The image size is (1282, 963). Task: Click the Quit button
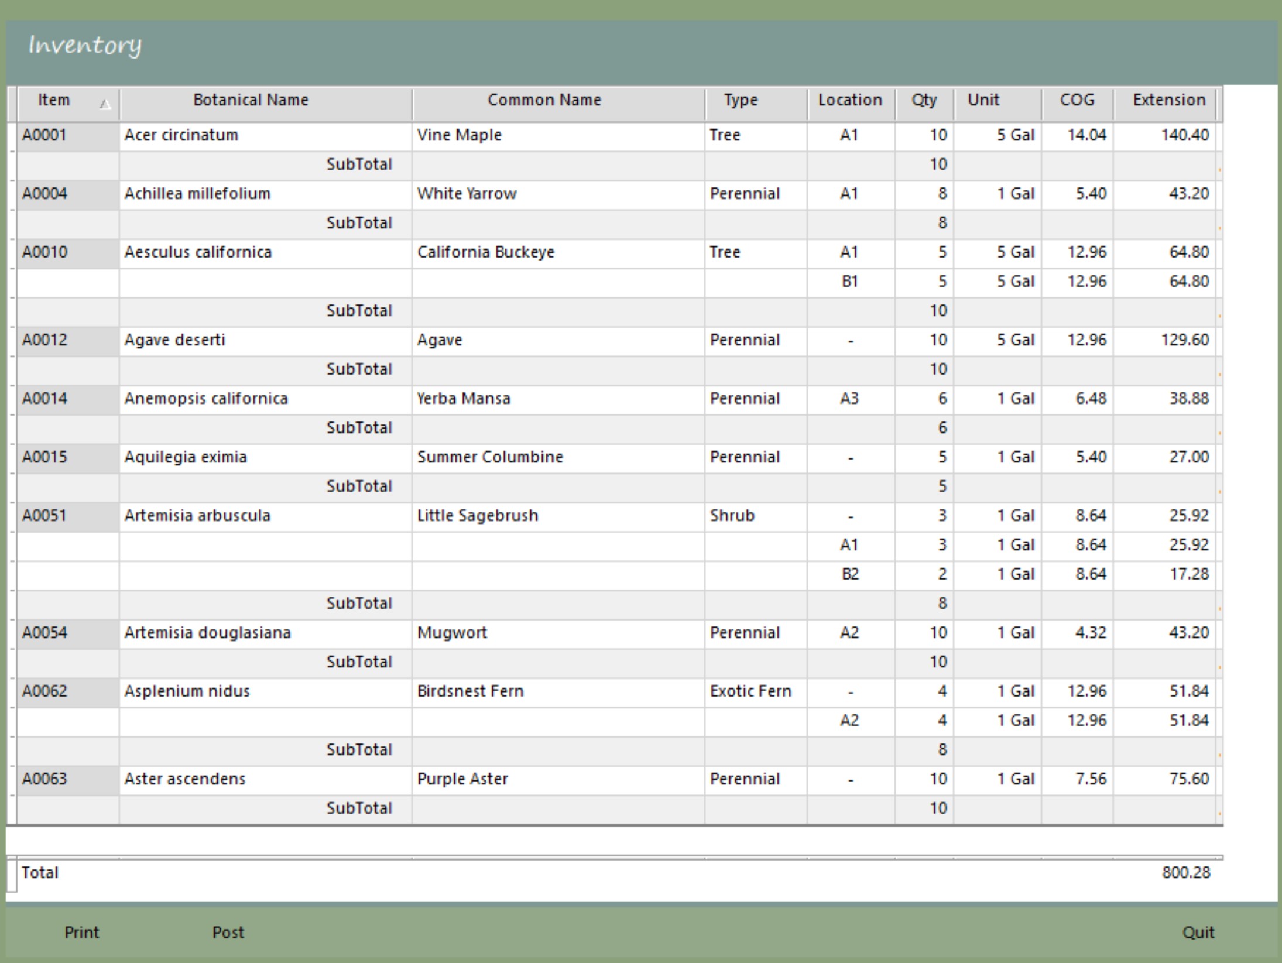(x=1198, y=932)
